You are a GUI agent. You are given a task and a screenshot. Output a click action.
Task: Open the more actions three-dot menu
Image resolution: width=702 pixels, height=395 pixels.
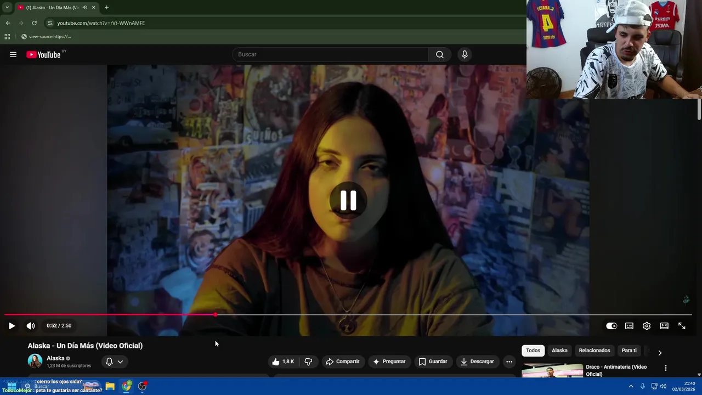[509, 362]
